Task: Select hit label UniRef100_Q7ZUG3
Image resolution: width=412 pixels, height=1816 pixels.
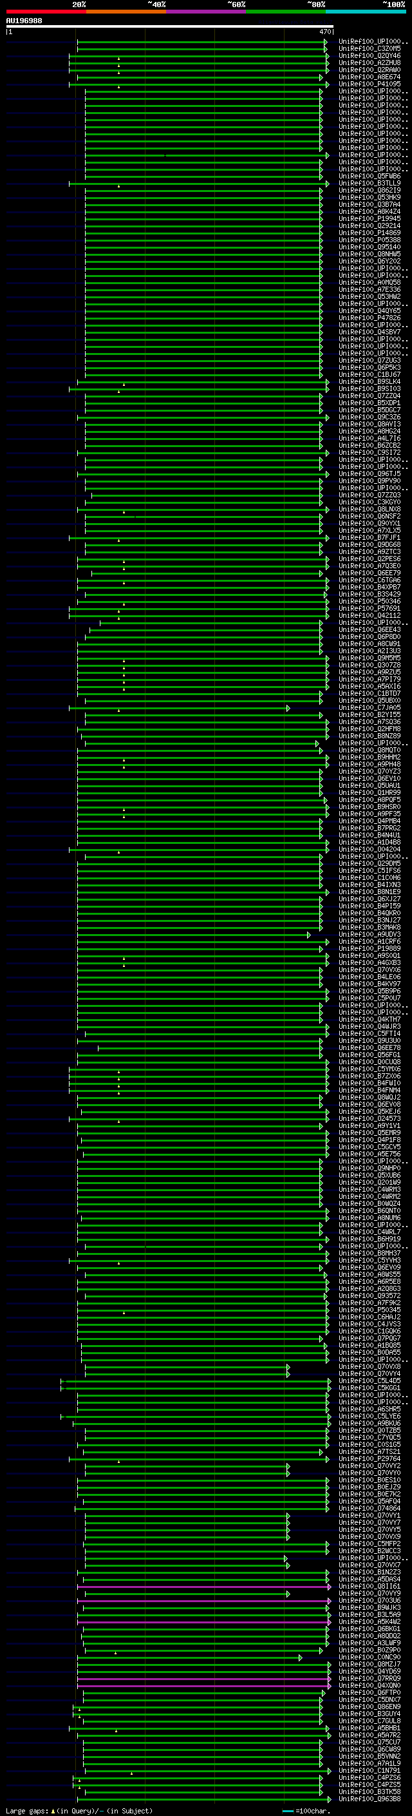Action: click(x=370, y=360)
